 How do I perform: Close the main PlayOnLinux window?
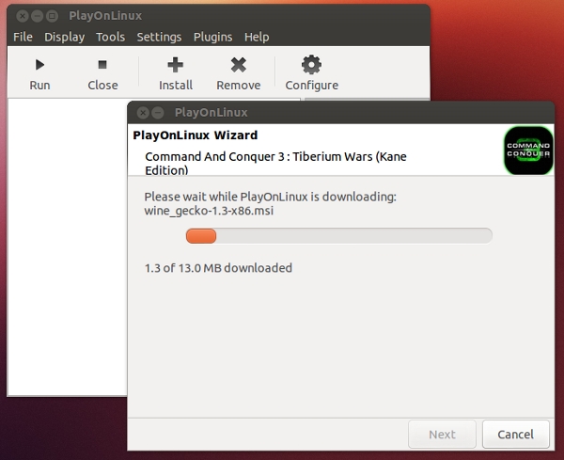tap(23, 16)
